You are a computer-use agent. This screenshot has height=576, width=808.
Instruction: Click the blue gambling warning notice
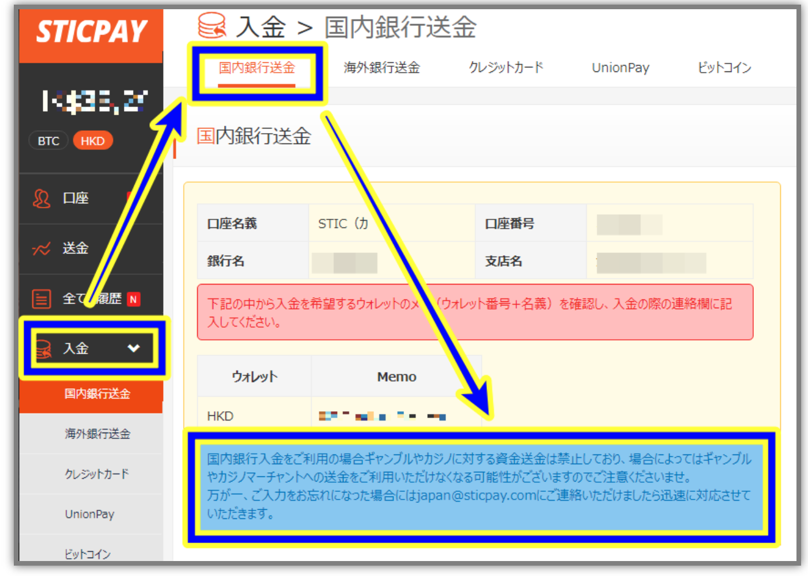pos(481,486)
